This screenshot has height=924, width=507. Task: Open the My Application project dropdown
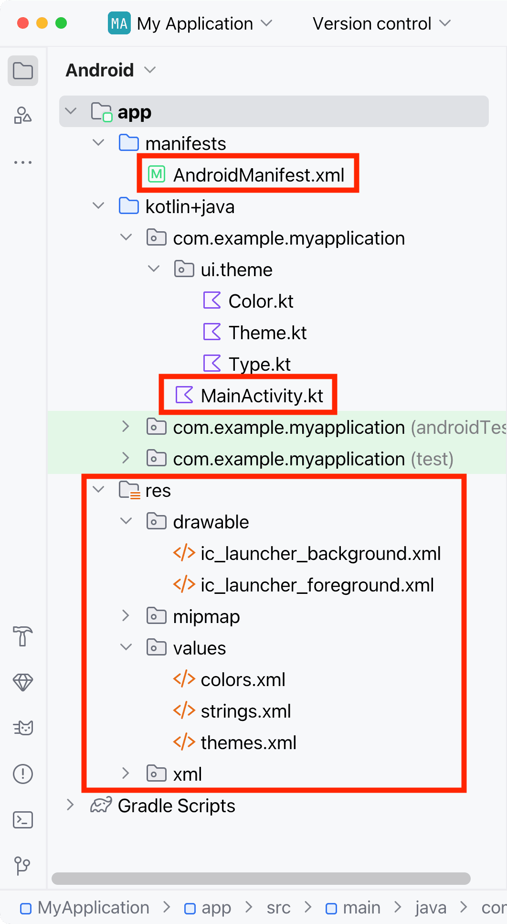pos(191,24)
